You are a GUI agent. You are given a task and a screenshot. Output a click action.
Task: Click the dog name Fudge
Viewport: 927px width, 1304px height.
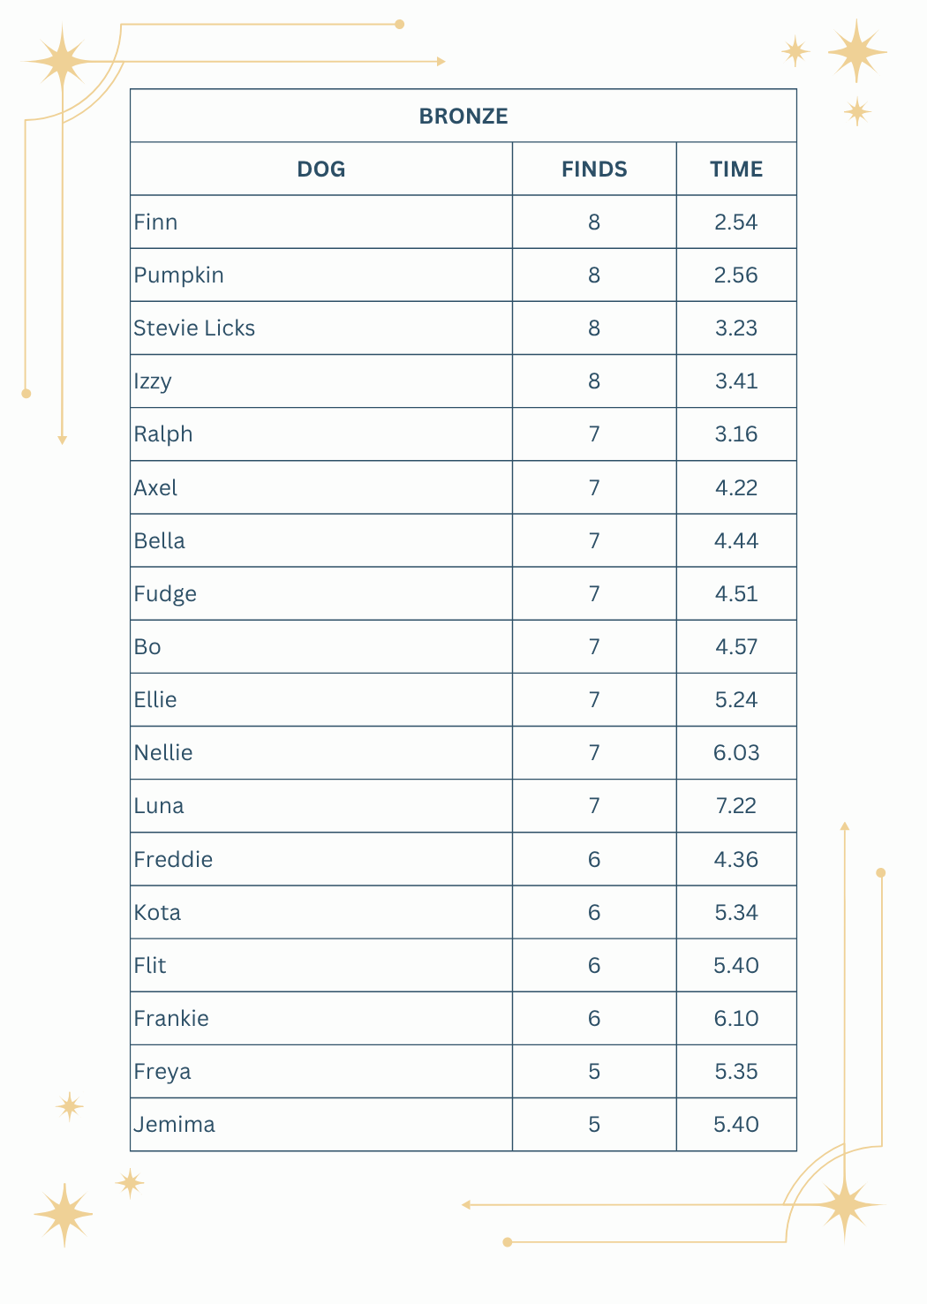click(165, 594)
